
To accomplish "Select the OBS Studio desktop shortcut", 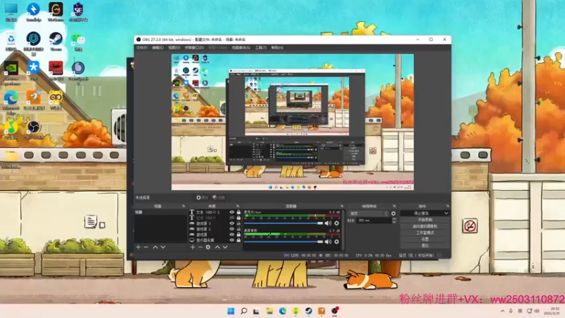I will pyautogui.click(x=33, y=130).
